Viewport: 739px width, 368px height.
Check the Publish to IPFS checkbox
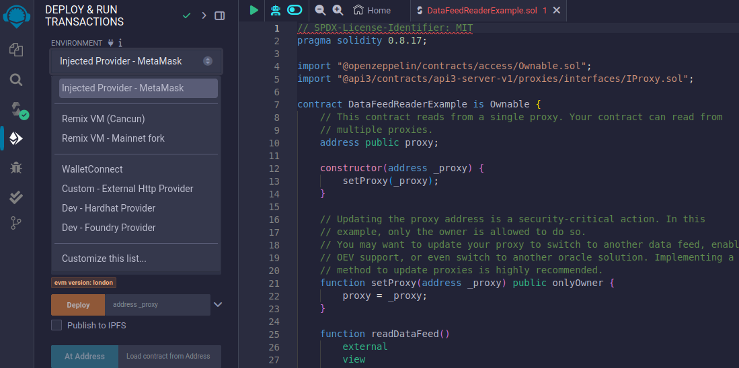[57, 325]
